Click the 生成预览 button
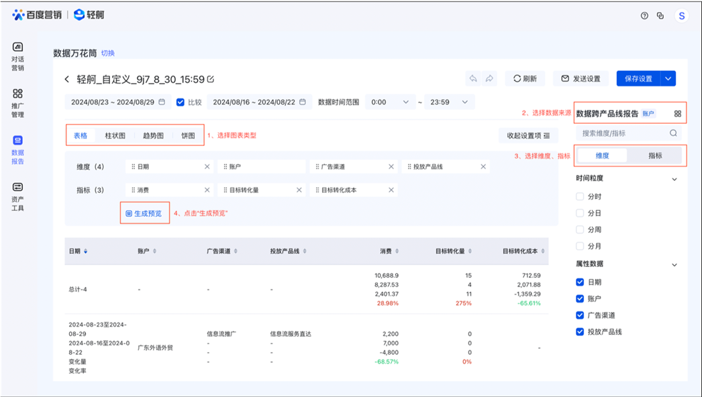The height and width of the screenshot is (397, 702). (x=144, y=214)
